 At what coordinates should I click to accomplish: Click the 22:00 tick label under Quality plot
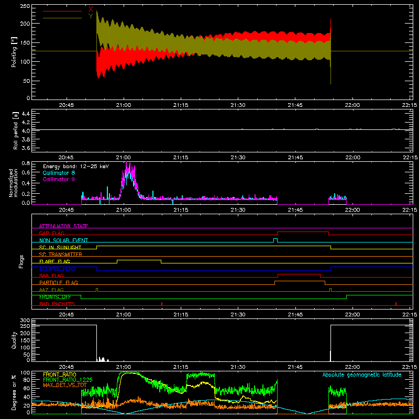point(352,367)
